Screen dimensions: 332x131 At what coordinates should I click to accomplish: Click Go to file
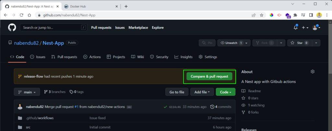[177, 92]
